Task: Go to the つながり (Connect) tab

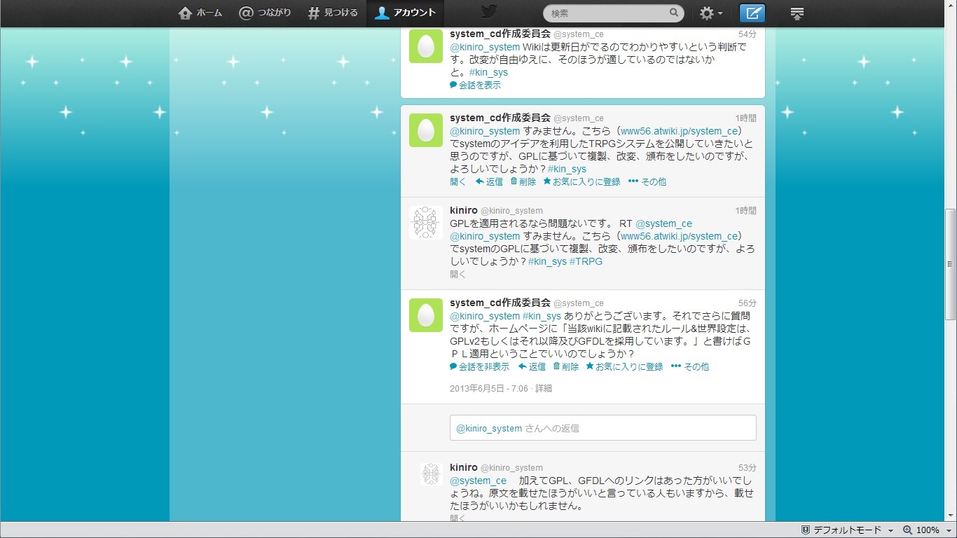Action: [x=265, y=13]
